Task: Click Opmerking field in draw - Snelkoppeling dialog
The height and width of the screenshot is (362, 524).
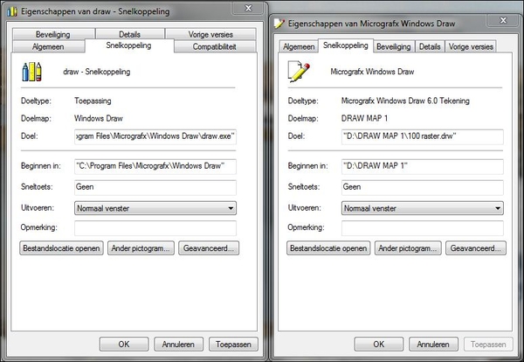Action: 155,228
